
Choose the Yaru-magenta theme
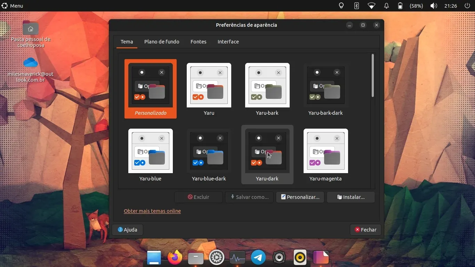click(325, 151)
